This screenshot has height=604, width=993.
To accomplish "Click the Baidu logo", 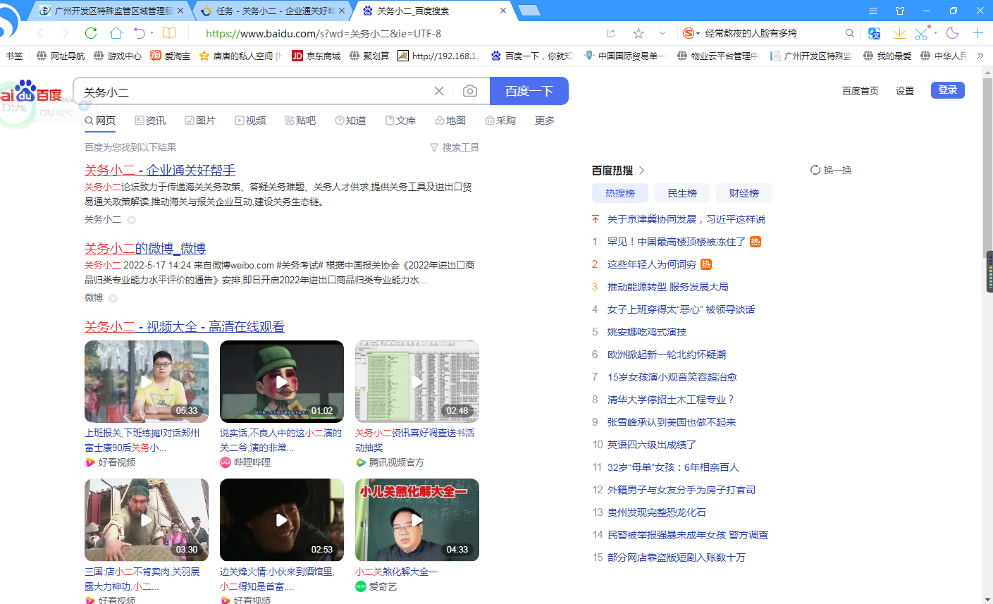I will click(31, 92).
